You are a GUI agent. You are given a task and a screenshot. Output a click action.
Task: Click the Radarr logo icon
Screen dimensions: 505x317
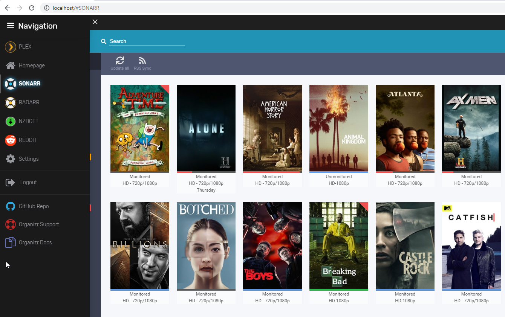pos(11,102)
